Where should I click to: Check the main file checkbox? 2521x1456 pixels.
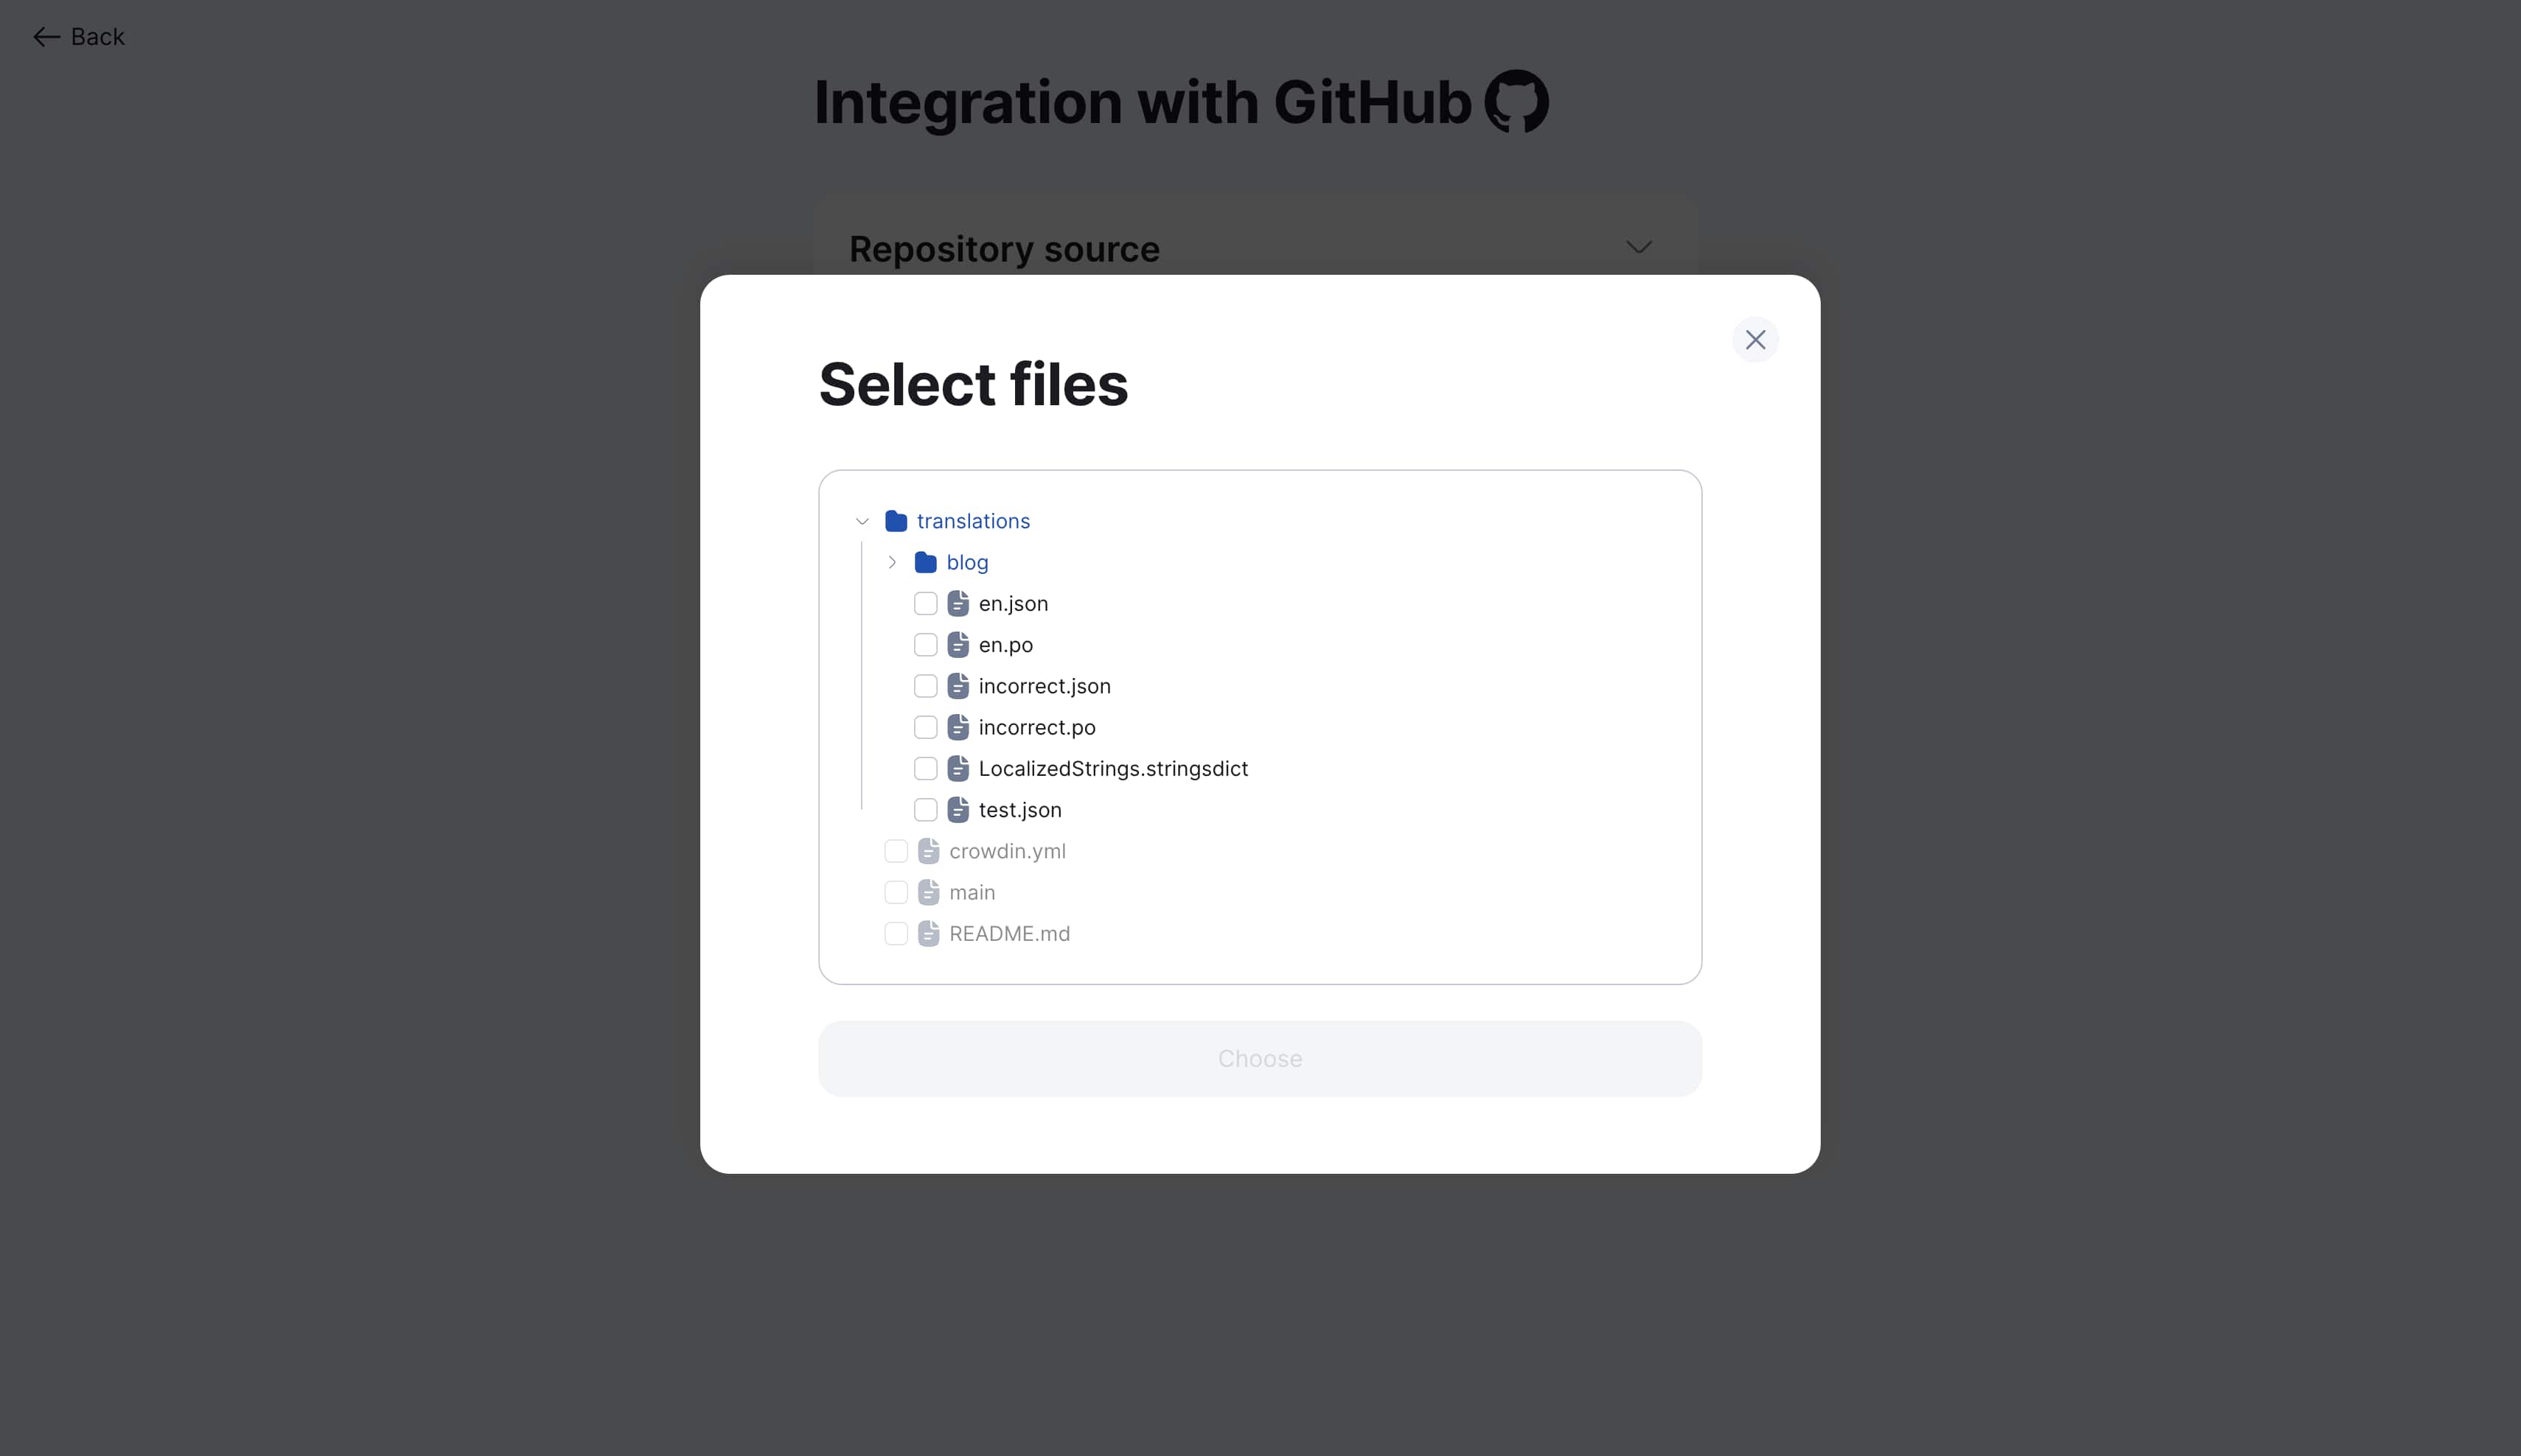point(896,892)
